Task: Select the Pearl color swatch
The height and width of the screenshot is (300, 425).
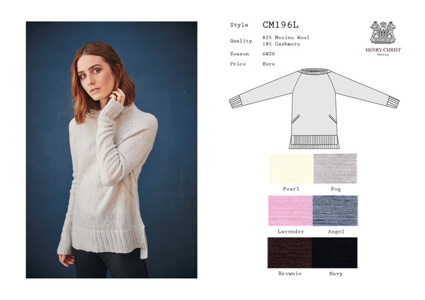Action: click(291, 169)
